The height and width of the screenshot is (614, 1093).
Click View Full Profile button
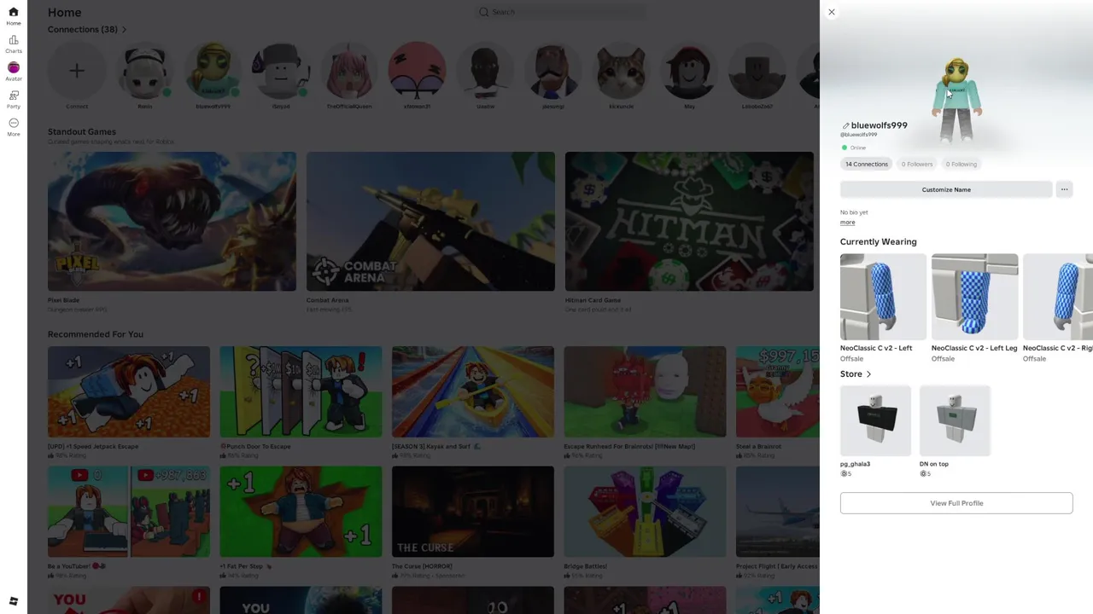point(956,503)
